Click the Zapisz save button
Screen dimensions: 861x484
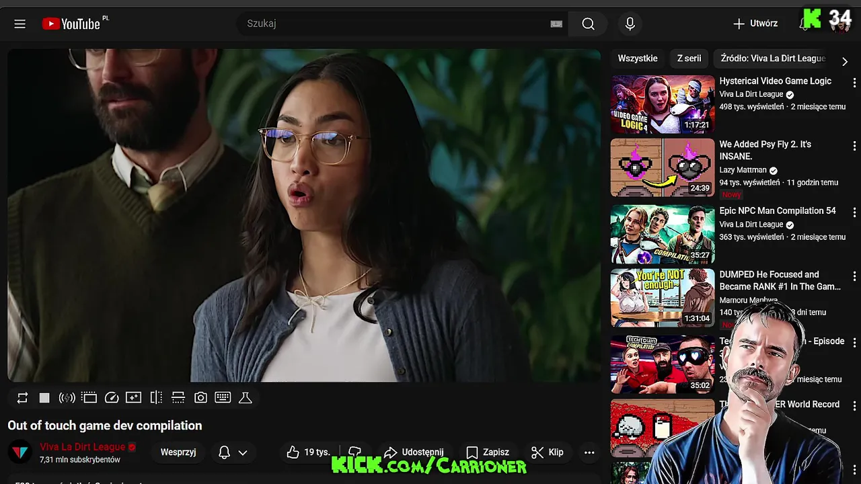pyautogui.click(x=488, y=452)
